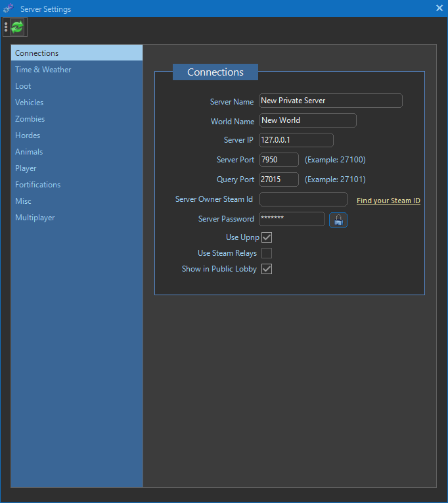Open the Time & Weather settings section
Screen dimensions: 448x503
click(43, 70)
